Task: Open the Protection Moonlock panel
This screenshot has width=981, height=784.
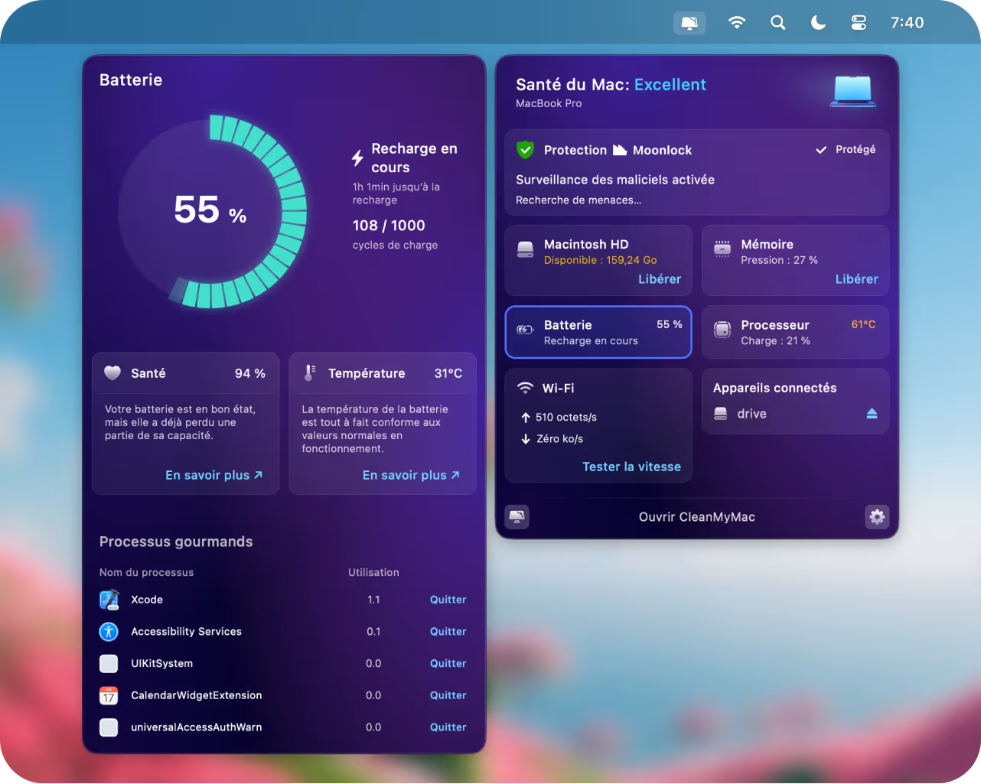Action: 697,172
